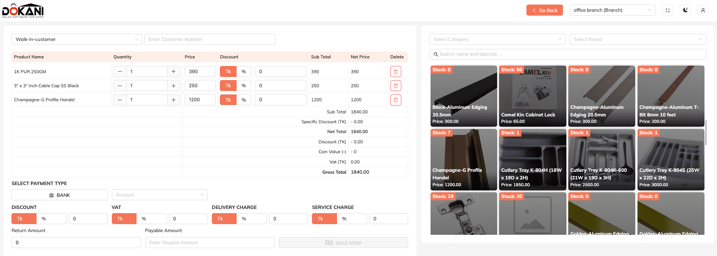This screenshot has width=717, height=256.
Task: Add Cutlery Tray K-804H product card
Action: coord(533,160)
